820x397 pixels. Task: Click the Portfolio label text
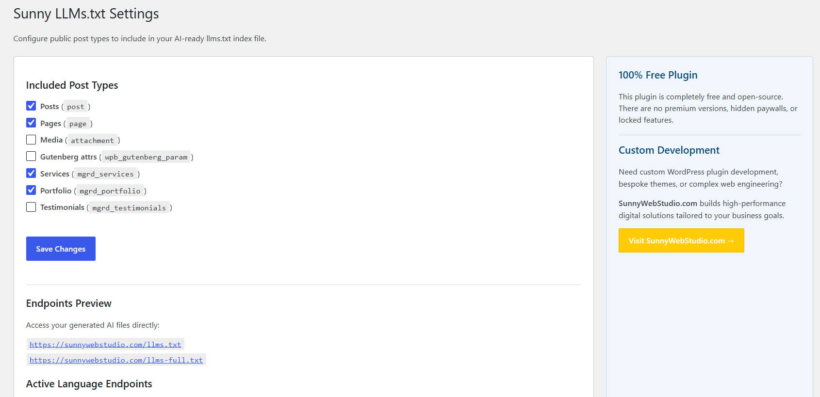coord(56,191)
